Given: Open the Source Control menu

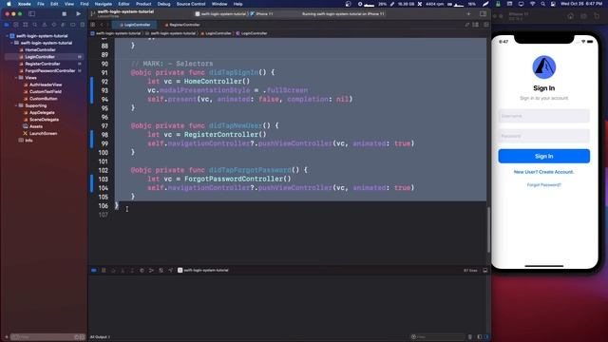Looking at the screenshot, I should (191, 4).
